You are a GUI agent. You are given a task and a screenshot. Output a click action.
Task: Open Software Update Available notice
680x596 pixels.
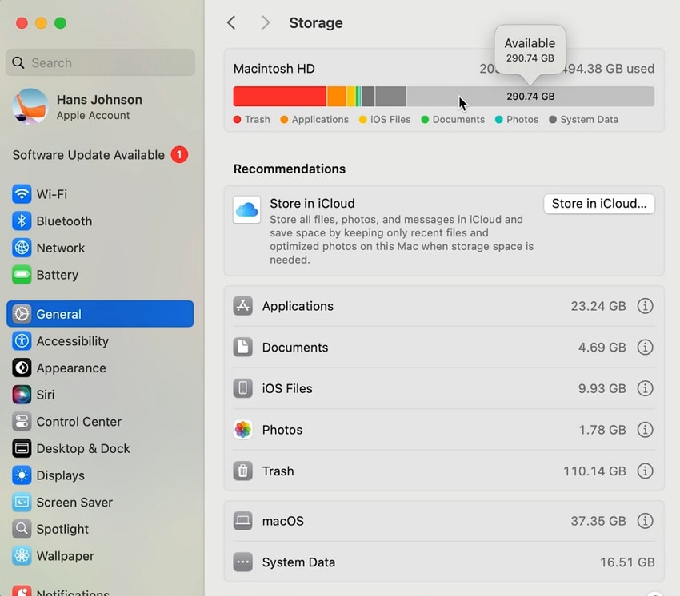pyautogui.click(x=100, y=155)
